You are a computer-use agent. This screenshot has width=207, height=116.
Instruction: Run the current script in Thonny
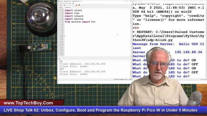click(x=65, y=5)
